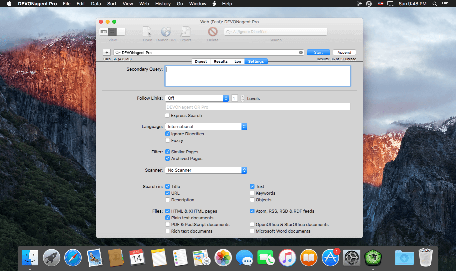
Task: Click the Launch URL globe icon
Action: tap(166, 32)
